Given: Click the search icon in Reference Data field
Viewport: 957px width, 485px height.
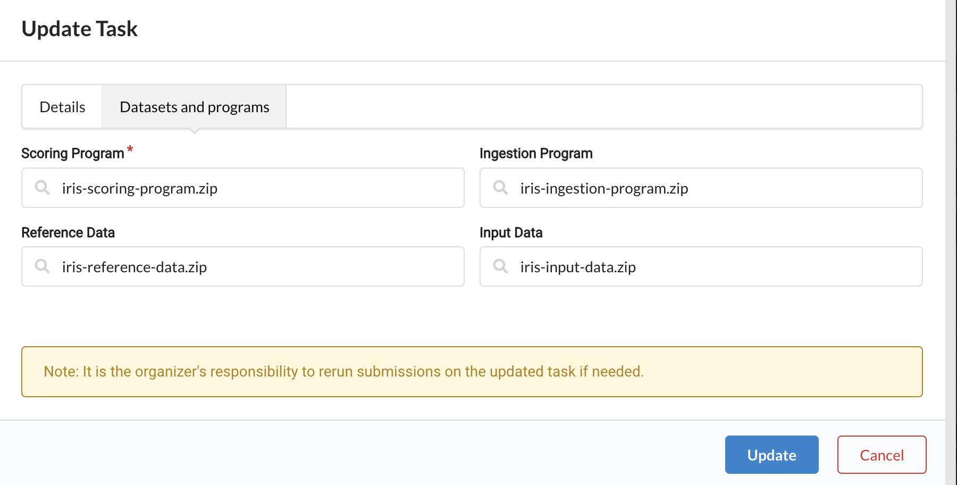Looking at the screenshot, I should point(42,266).
